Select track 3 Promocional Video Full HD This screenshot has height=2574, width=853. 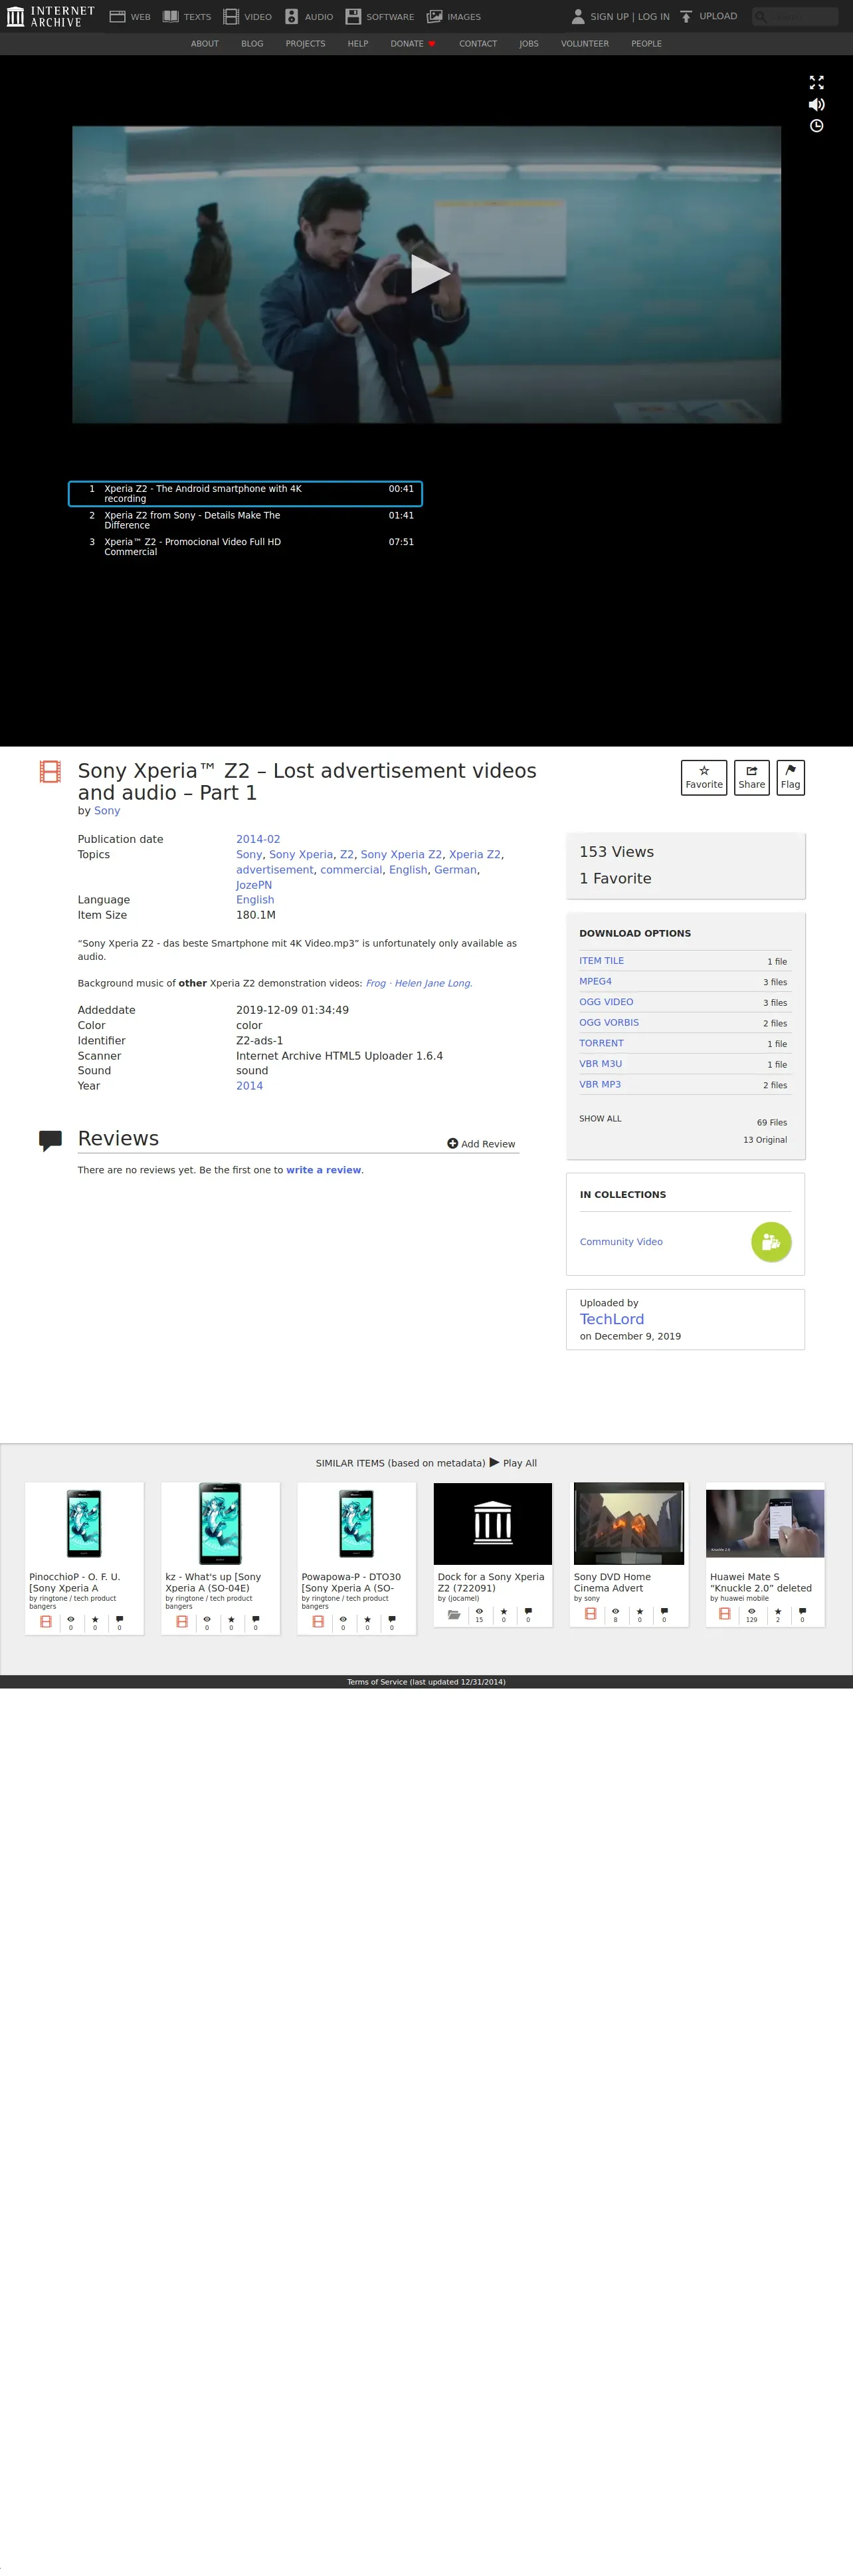pos(244,546)
